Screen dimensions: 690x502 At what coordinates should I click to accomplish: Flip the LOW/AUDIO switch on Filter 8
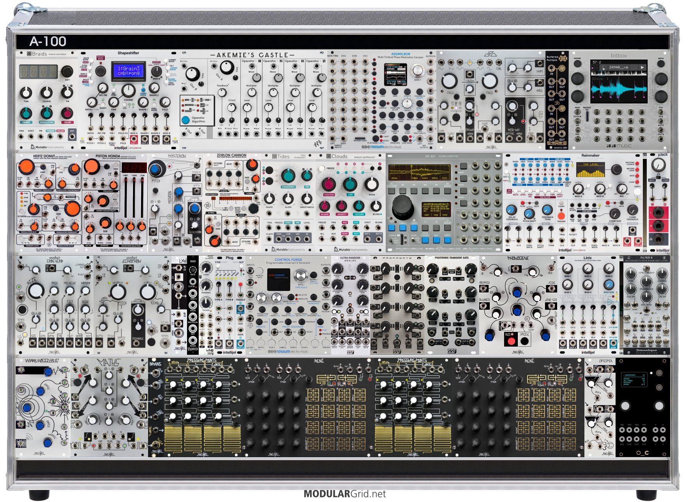[647, 268]
